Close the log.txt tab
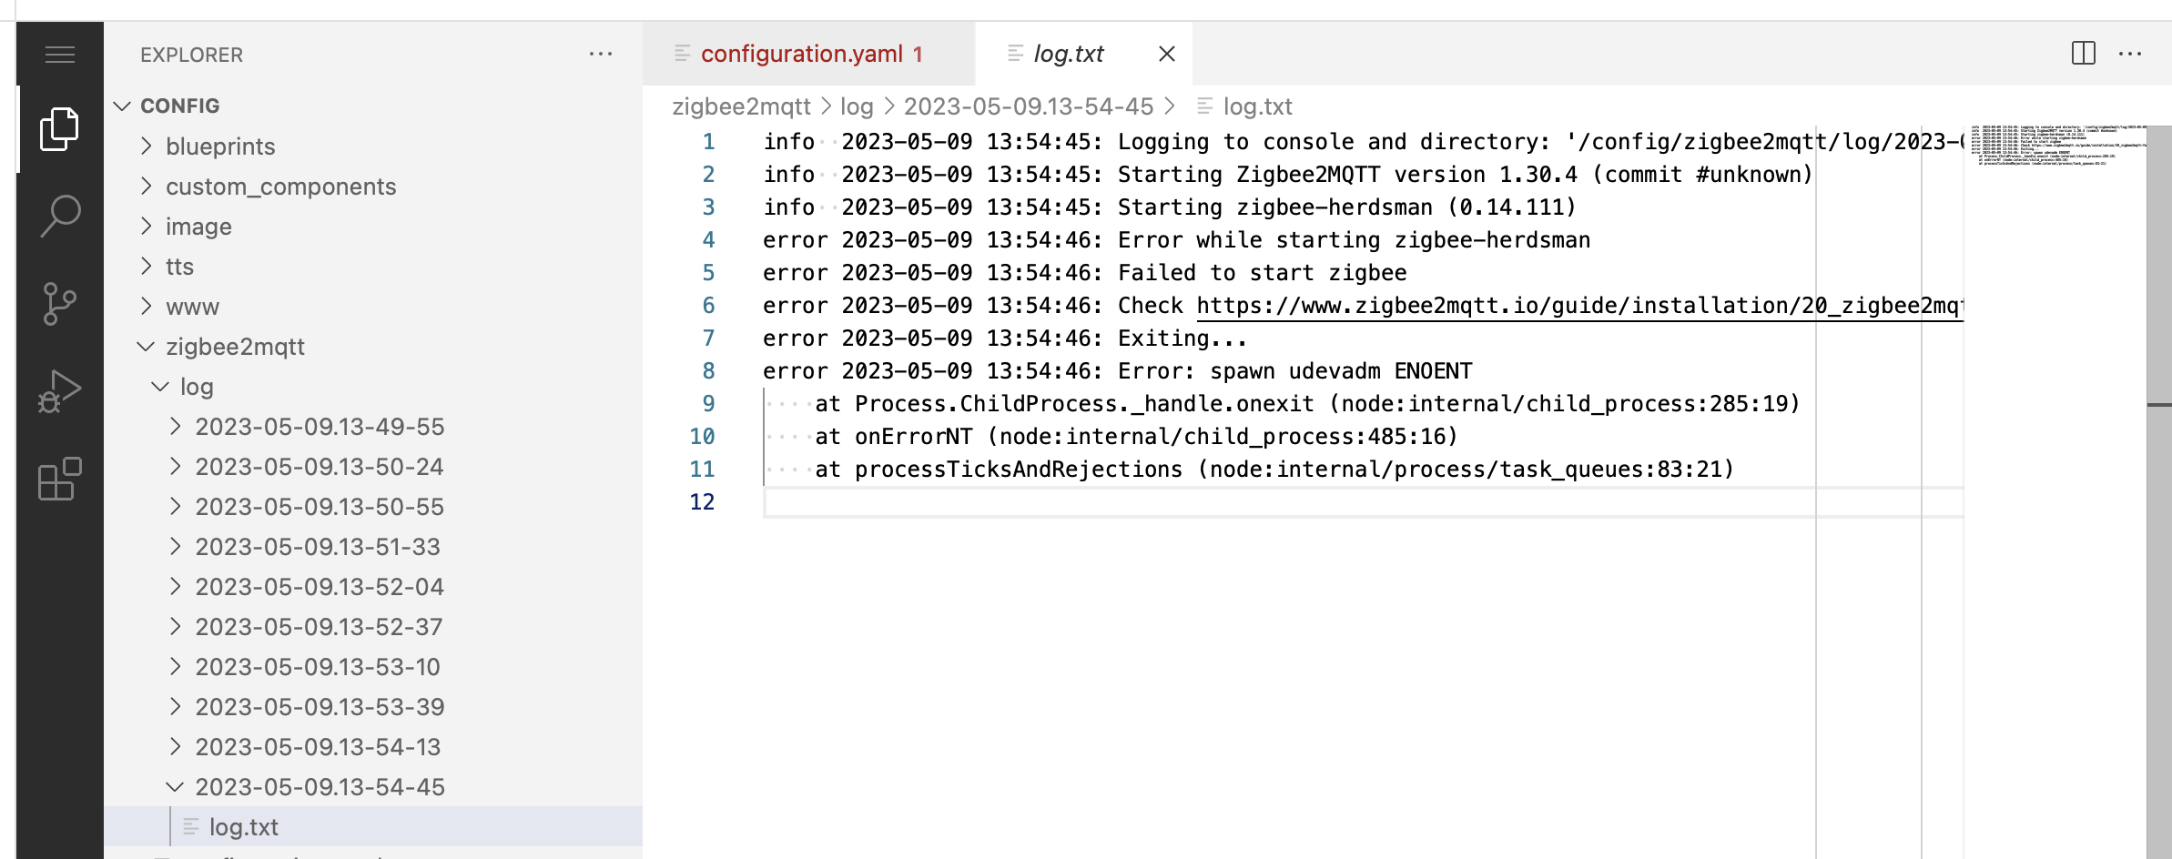The width and height of the screenshot is (2172, 859). (x=1166, y=54)
